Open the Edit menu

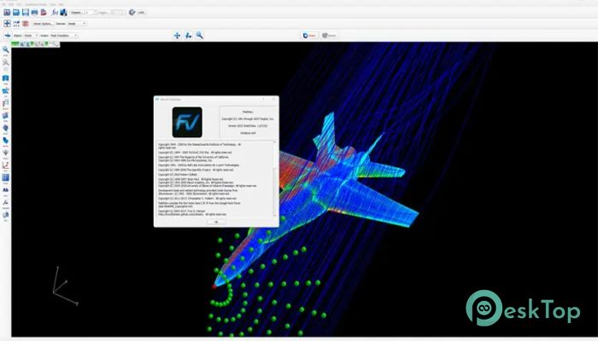[11, 4]
